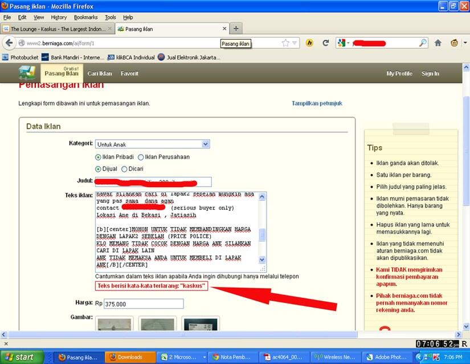Open the search engine selector dropdown
Screen dimensions: 470x364
(348, 43)
